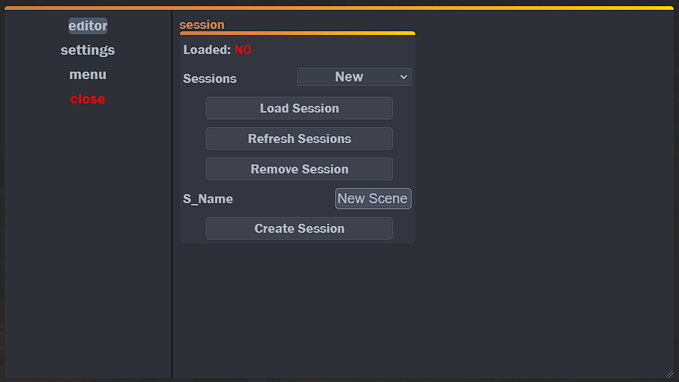679x382 pixels.
Task: Click the orange-yellow window title bar
Action: pos(339,8)
